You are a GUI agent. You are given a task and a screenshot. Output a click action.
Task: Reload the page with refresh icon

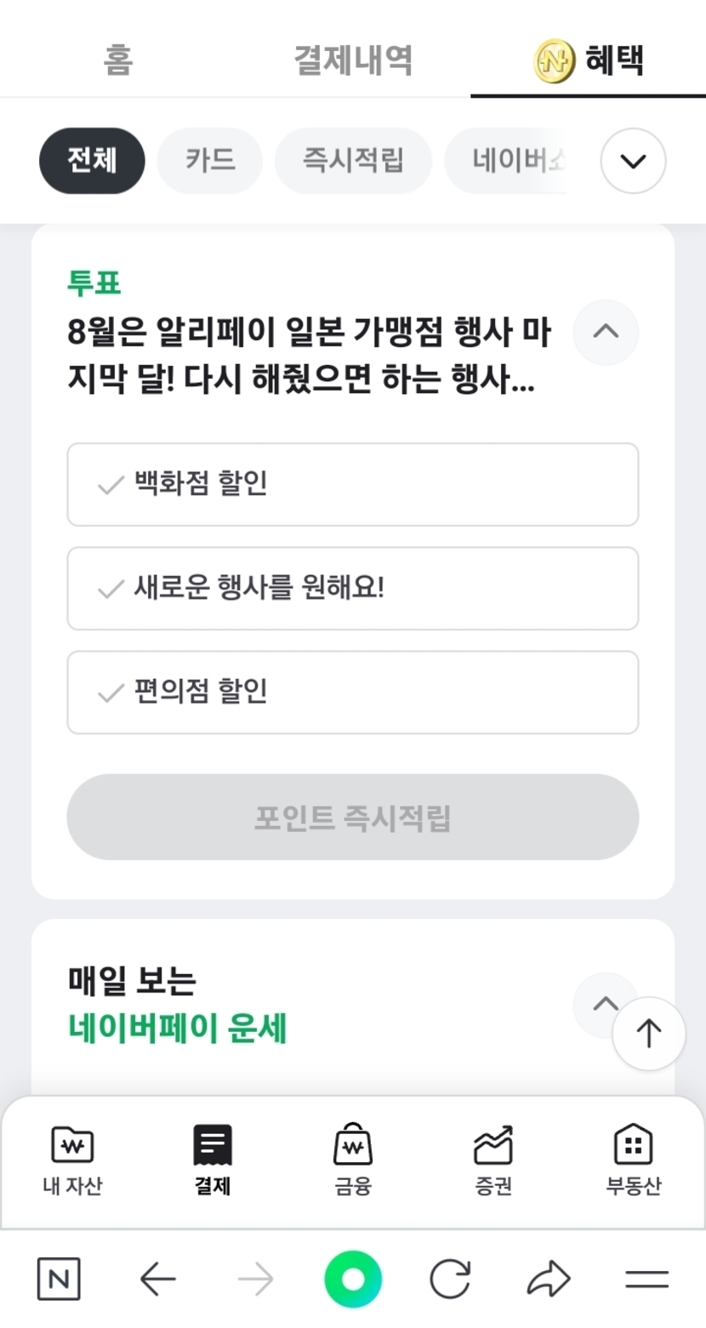(450, 1279)
